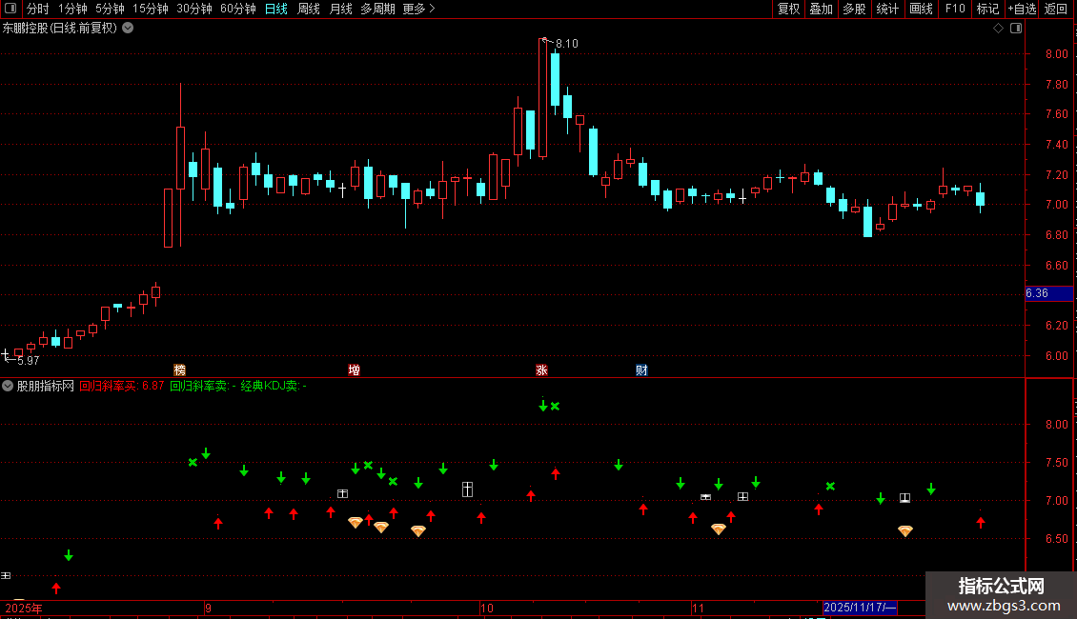This screenshot has height=619, width=1077.
Task: Switch to 日线 daily chart
Action: [276, 9]
